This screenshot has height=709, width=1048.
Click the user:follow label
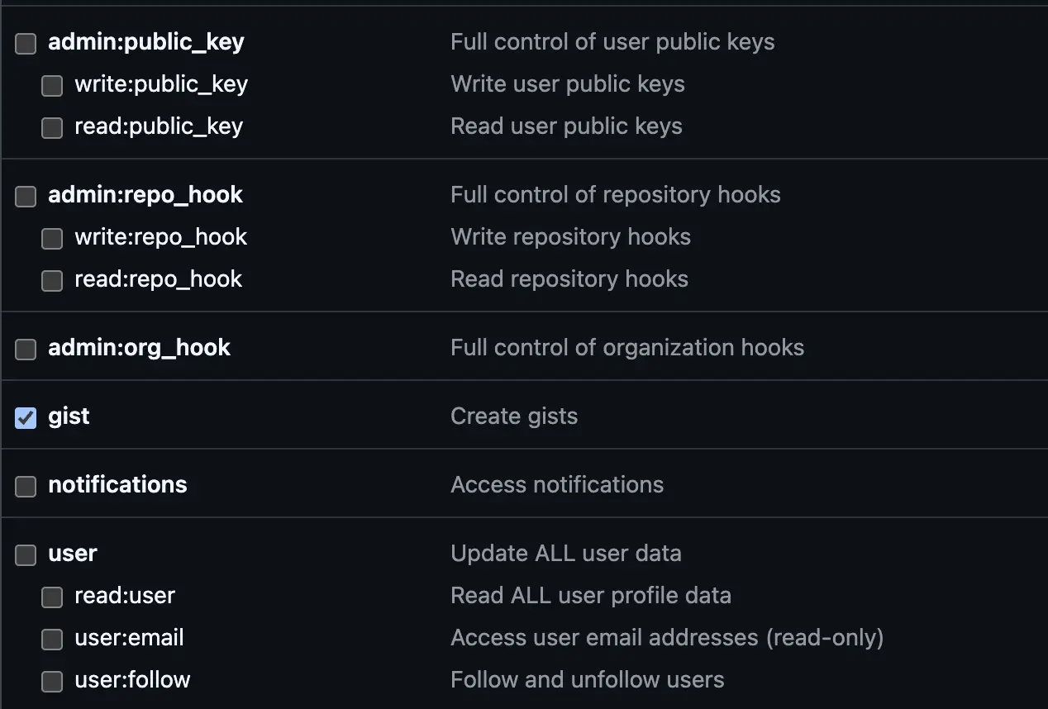(132, 679)
